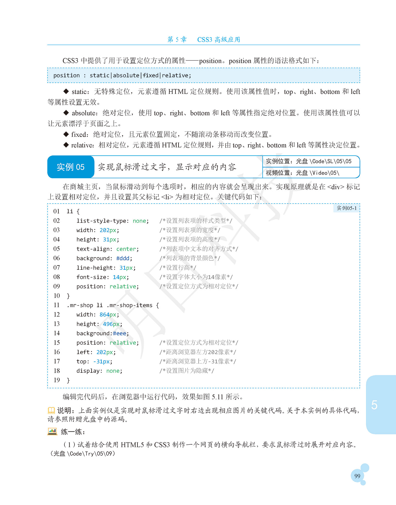Click the diamond bullet before absolute
The image size is (396, 505).
click(66, 113)
